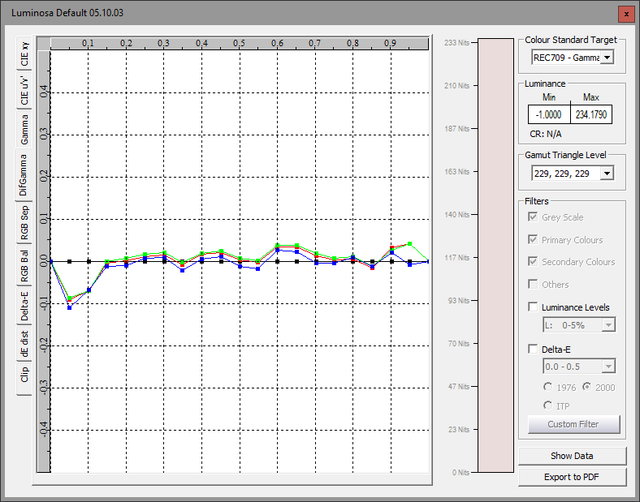Enable the Delta-E filter checkbox
Image resolution: width=640 pixels, height=502 pixels.
click(533, 349)
